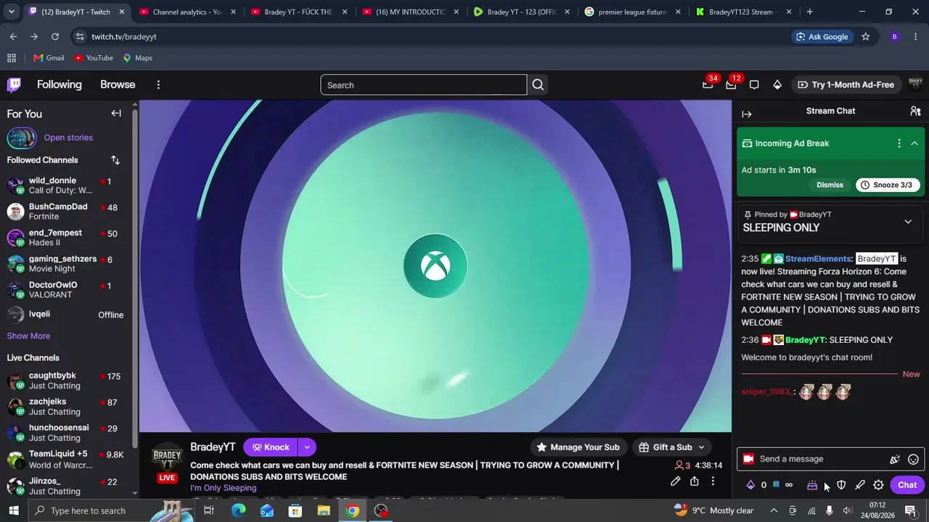The image size is (929, 522).
Task: Open the Following page
Action: click(x=60, y=85)
